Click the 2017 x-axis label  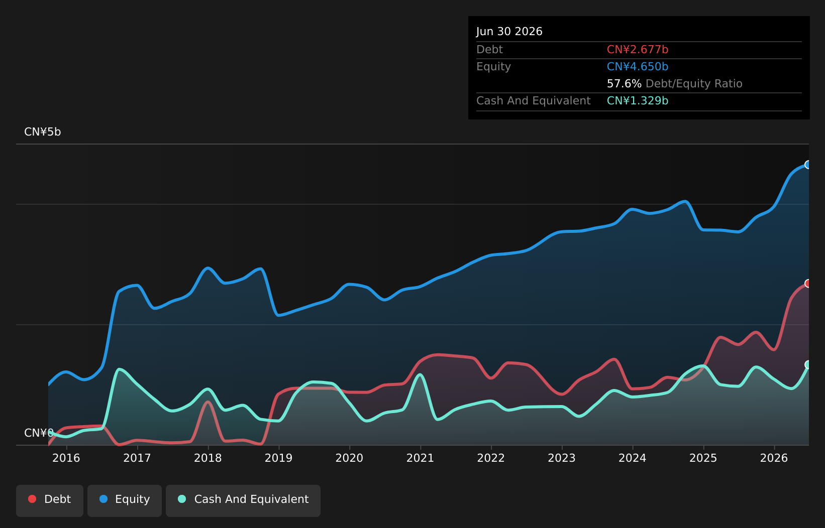(137, 458)
